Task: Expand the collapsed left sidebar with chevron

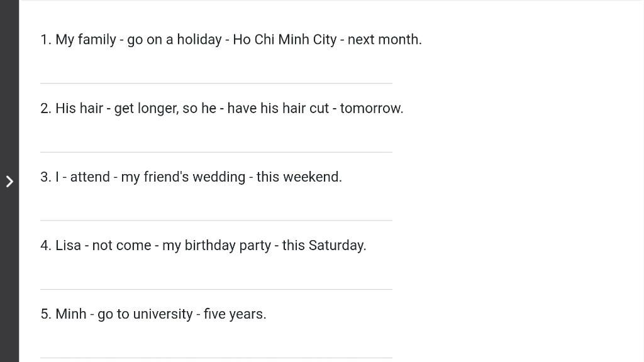Action: [9, 182]
